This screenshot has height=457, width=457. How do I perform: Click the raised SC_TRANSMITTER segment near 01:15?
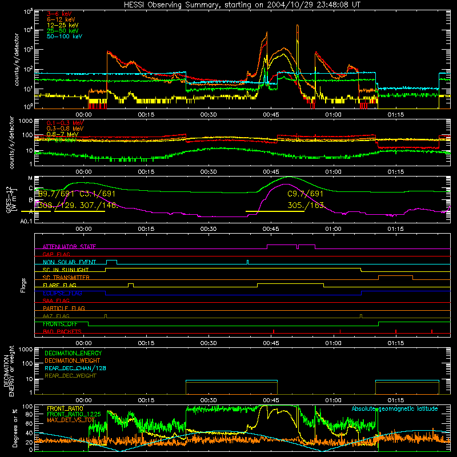click(395, 276)
